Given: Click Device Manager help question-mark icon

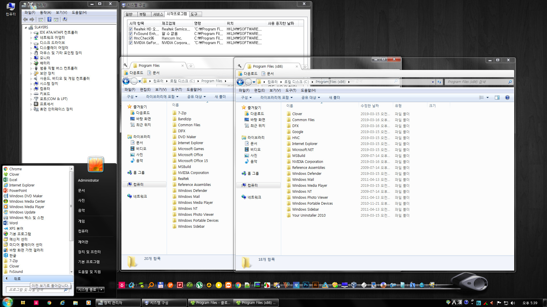Looking at the screenshot, I should [x=49, y=19].
